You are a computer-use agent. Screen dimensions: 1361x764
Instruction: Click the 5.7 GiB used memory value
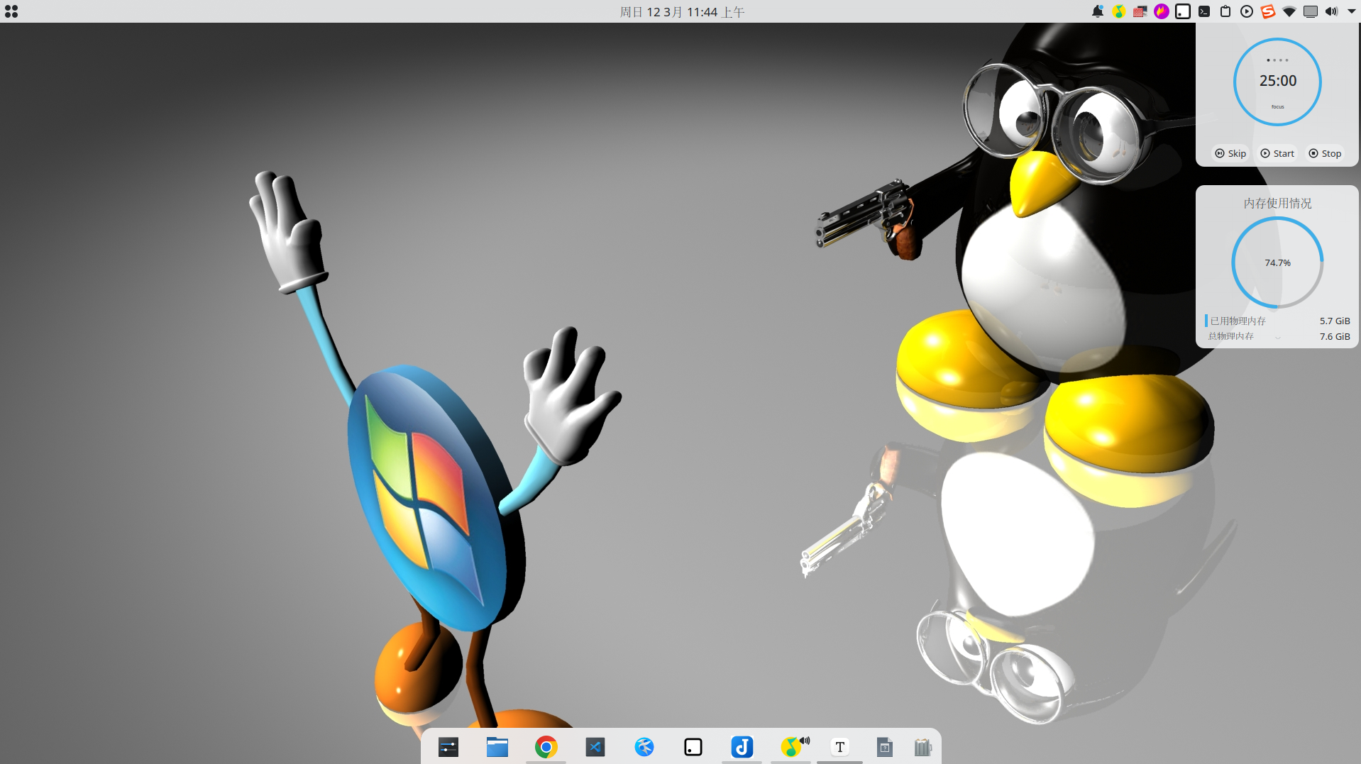(x=1335, y=321)
